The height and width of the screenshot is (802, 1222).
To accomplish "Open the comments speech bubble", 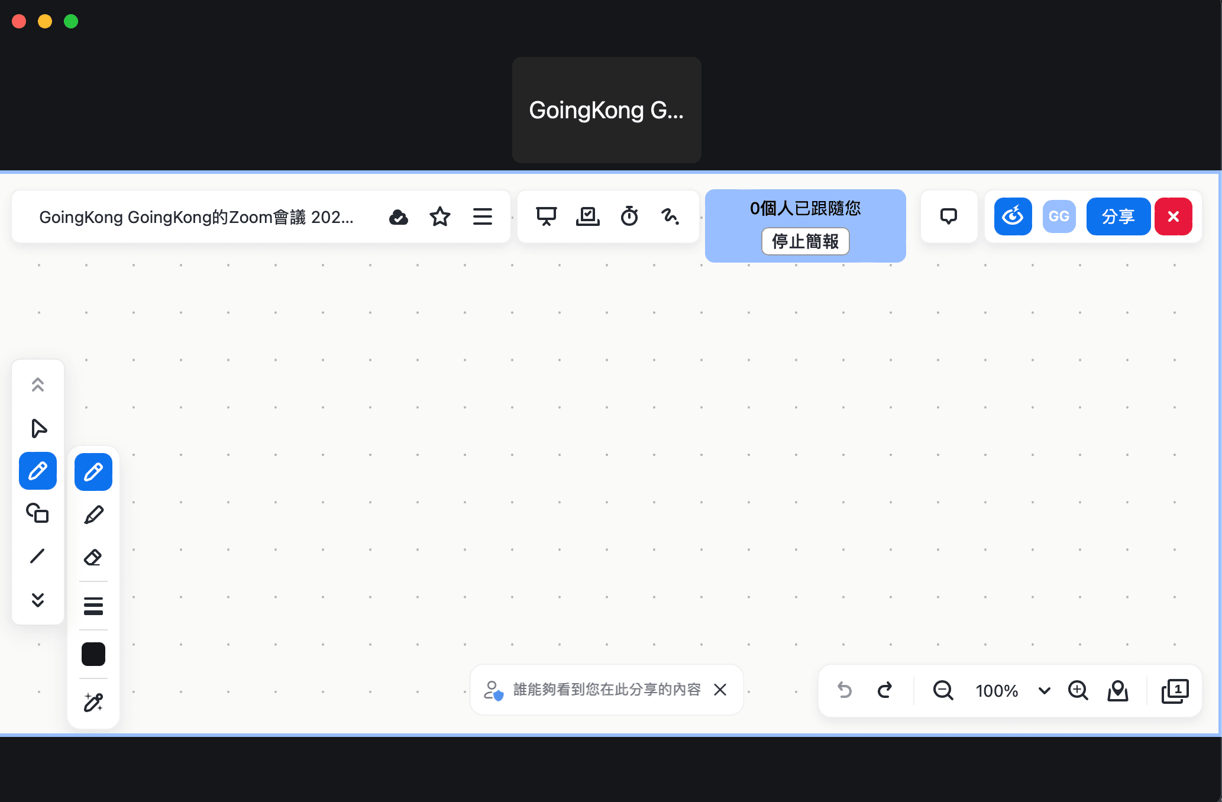I will pyautogui.click(x=949, y=216).
